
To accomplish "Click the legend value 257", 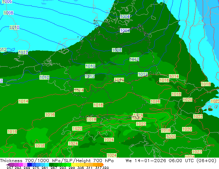I will pyautogui.click(x=10, y=168).
